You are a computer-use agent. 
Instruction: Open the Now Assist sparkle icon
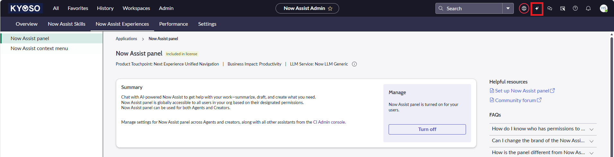tap(537, 8)
